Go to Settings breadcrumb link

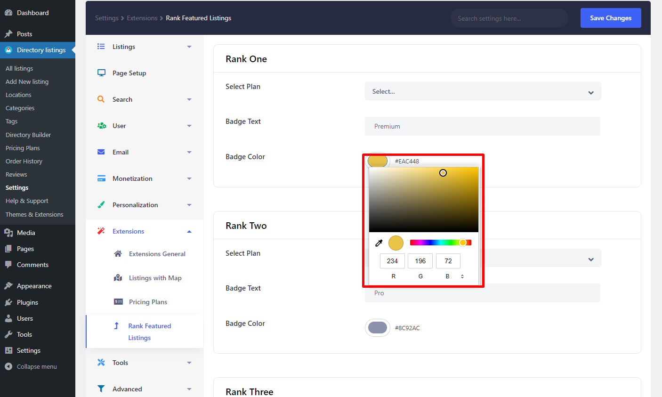pos(107,18)
